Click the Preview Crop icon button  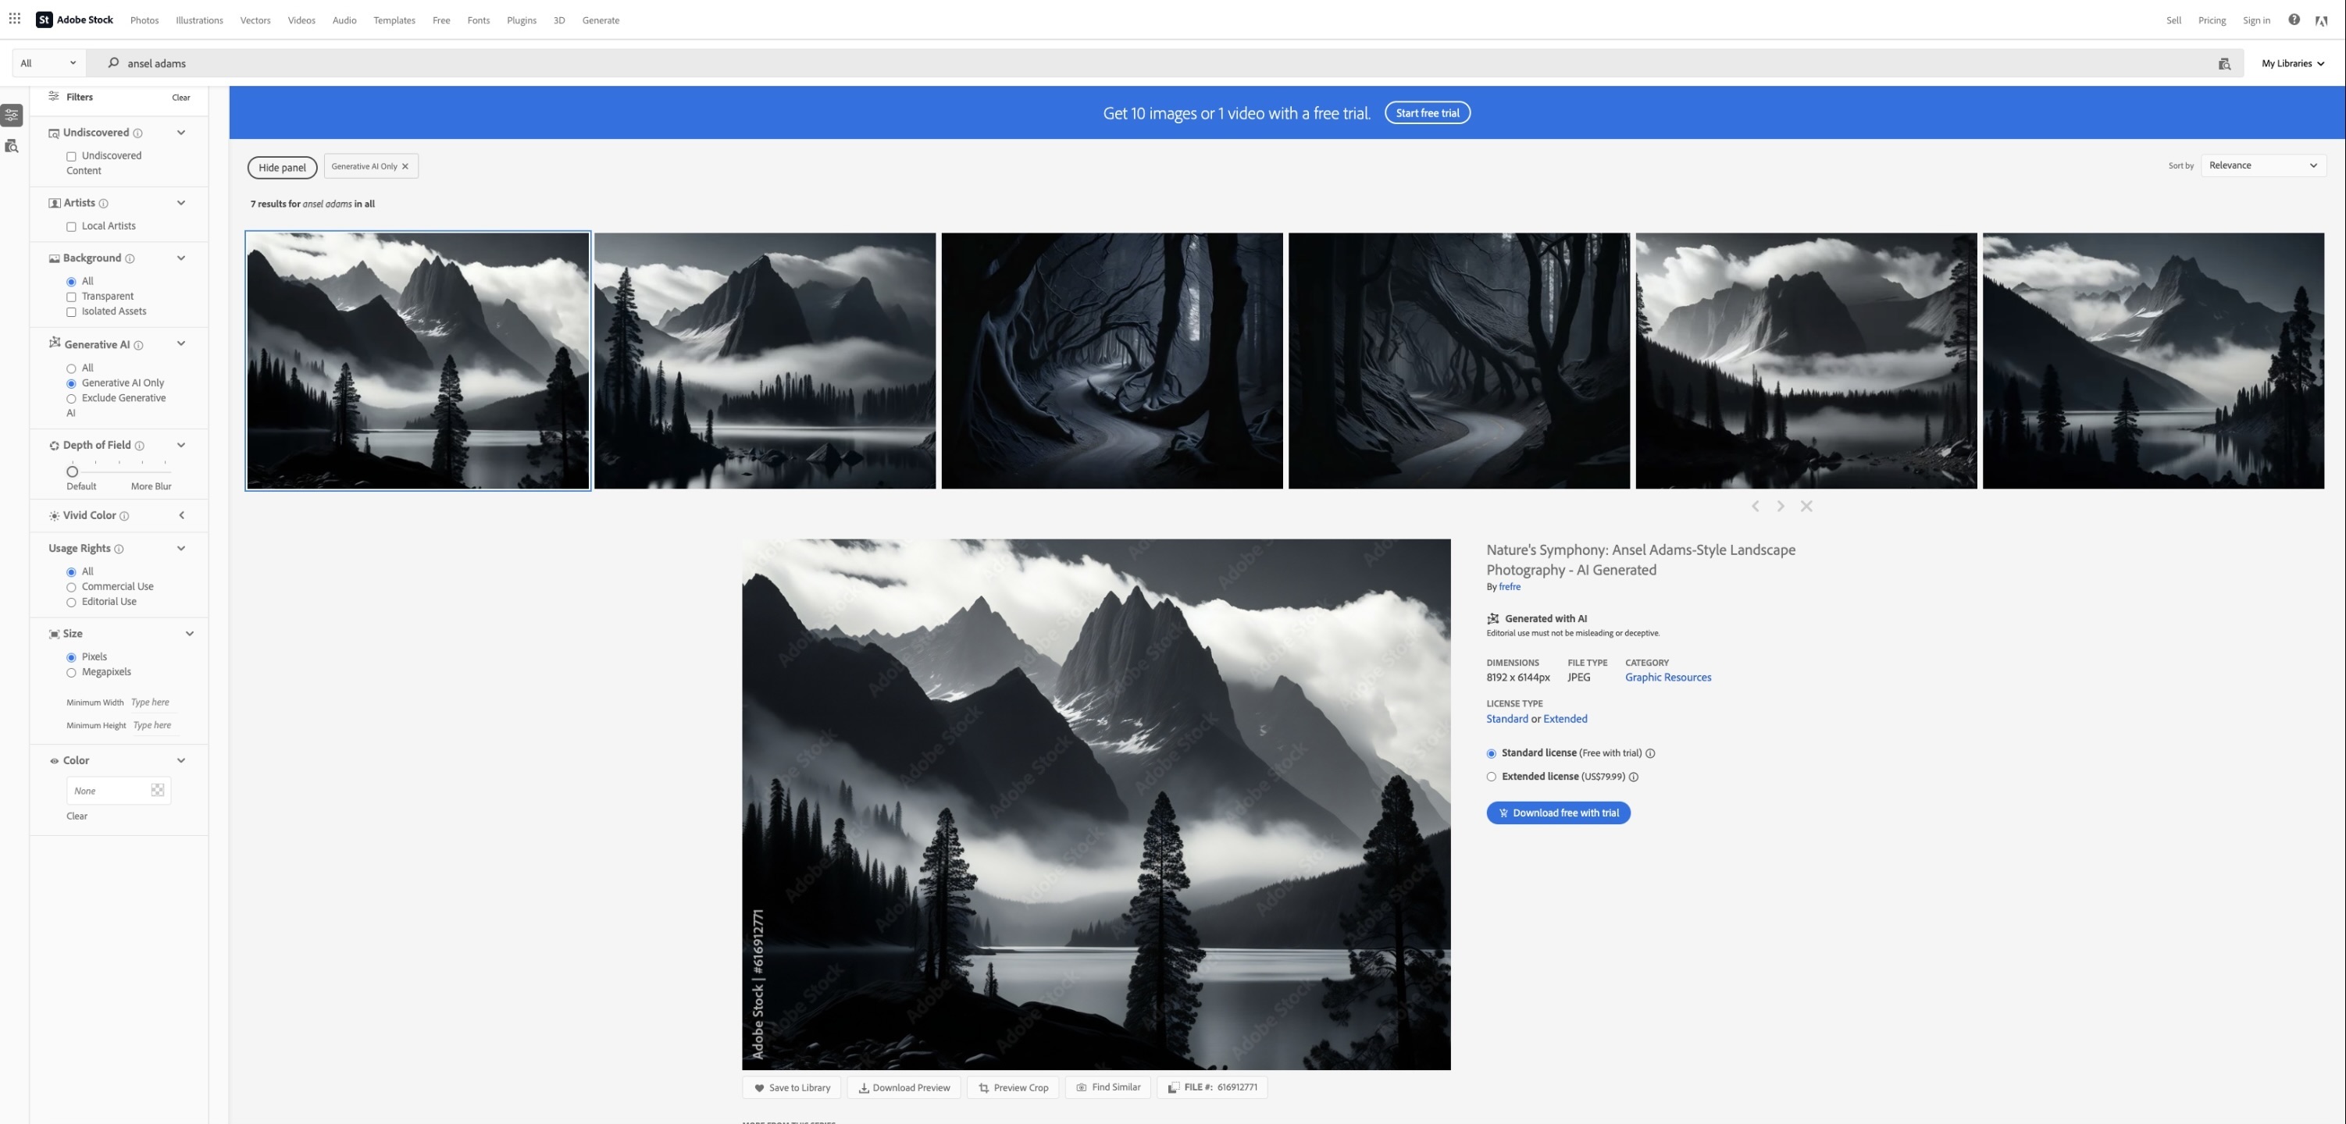click(x=982, y=1087)
